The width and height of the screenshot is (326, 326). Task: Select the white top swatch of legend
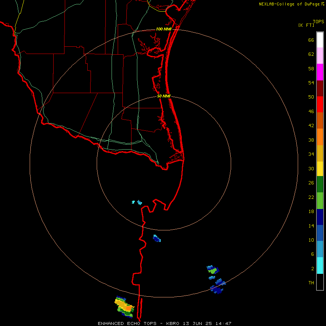[x=320, y=40]
